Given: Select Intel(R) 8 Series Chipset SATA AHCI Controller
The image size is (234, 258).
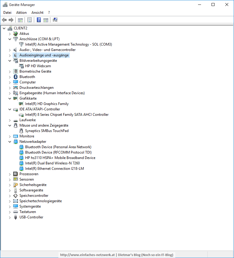Looking at the screenshot, I should [67, 115].
